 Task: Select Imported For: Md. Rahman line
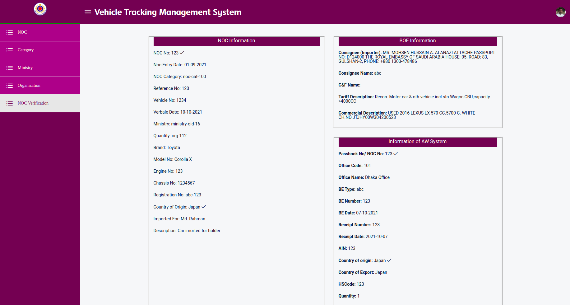[x=179, y=219]
